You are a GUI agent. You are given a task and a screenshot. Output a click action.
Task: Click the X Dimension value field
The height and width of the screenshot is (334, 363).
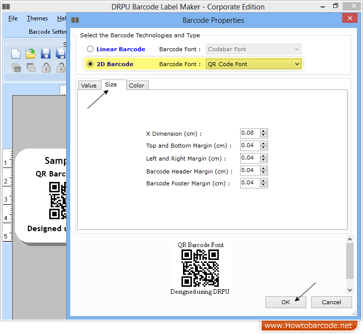[250, 133]
